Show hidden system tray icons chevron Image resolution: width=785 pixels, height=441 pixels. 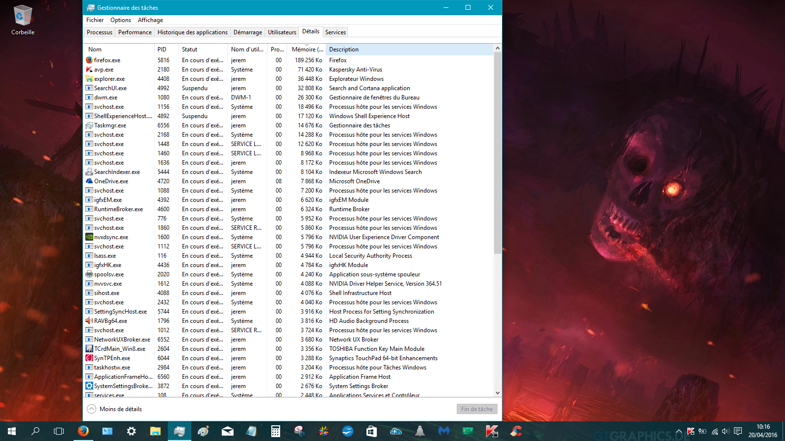679,432
